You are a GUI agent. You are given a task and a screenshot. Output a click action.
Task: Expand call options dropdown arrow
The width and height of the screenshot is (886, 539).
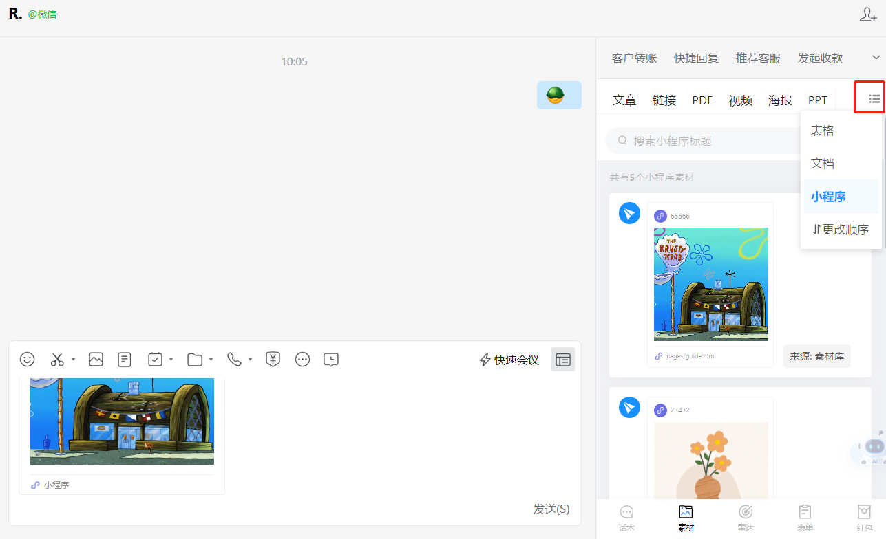point(250,359)
